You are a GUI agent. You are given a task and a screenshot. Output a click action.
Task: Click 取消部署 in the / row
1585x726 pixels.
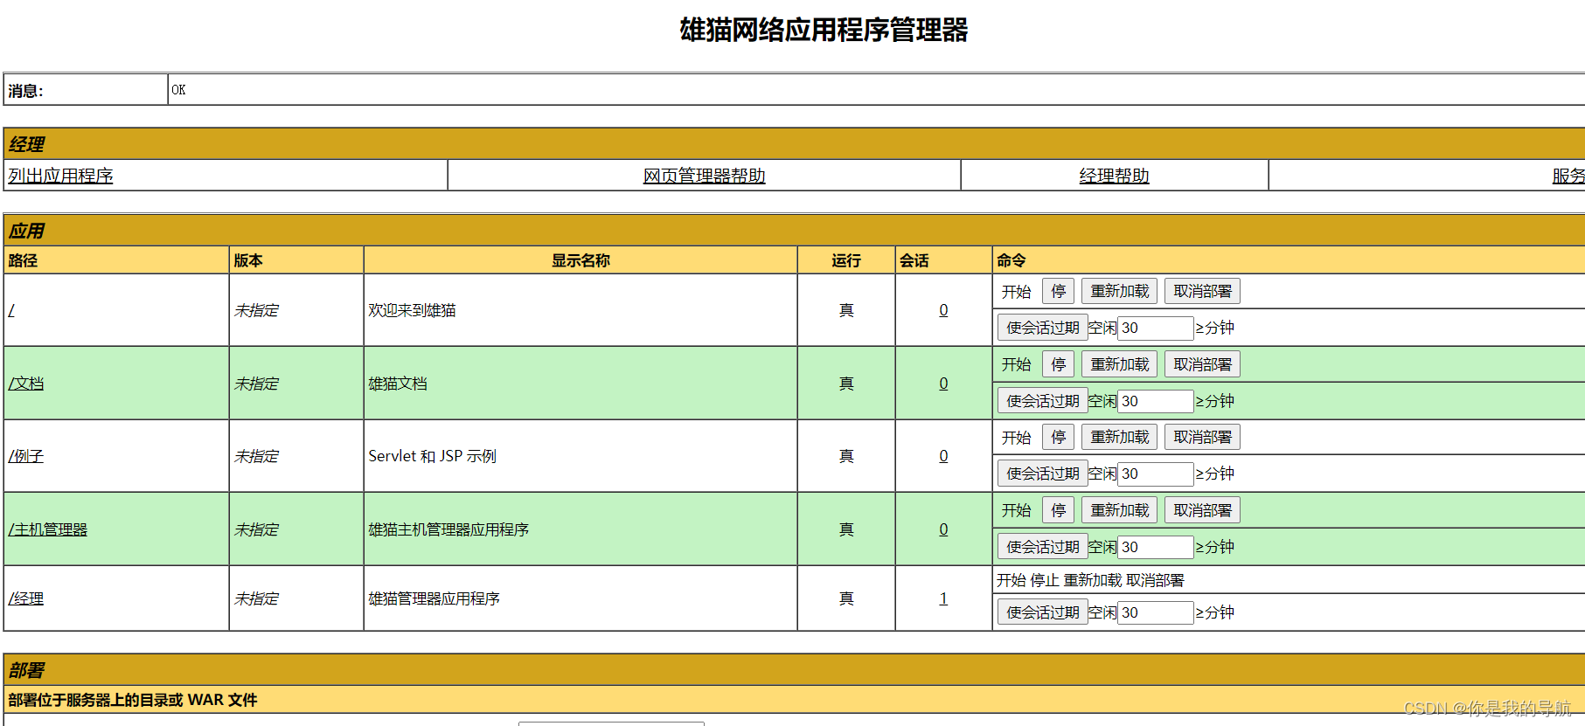(x=1202, y=291)
